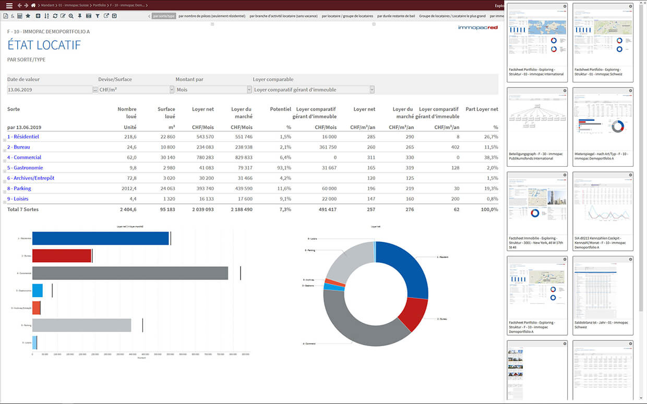
Task: Open the '5 - Gastronomie' link
Action: click(x=25, y=168)
